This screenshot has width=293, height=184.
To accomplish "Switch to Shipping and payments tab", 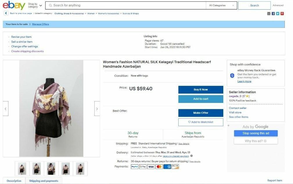I will (44, 181).
